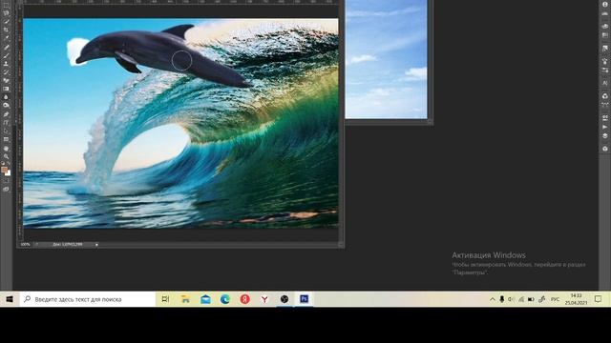Select the Rectangular Marquee tool

(6, 5)
